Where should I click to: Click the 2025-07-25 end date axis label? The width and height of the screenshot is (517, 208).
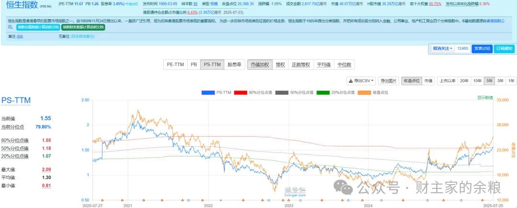tap(493, 205)
